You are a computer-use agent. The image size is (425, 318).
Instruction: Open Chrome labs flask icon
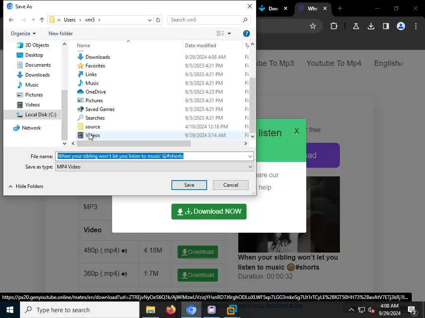click(x=356, y=26)
